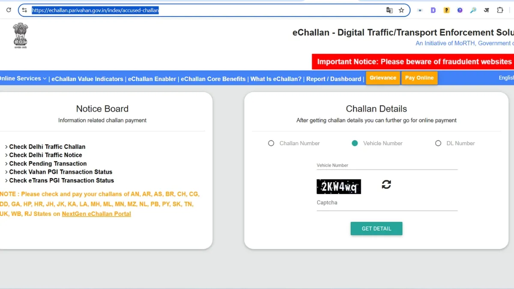Viewport: 514px width, 289px height.
Task: Click the small globe extension icon
Action: 420,10
